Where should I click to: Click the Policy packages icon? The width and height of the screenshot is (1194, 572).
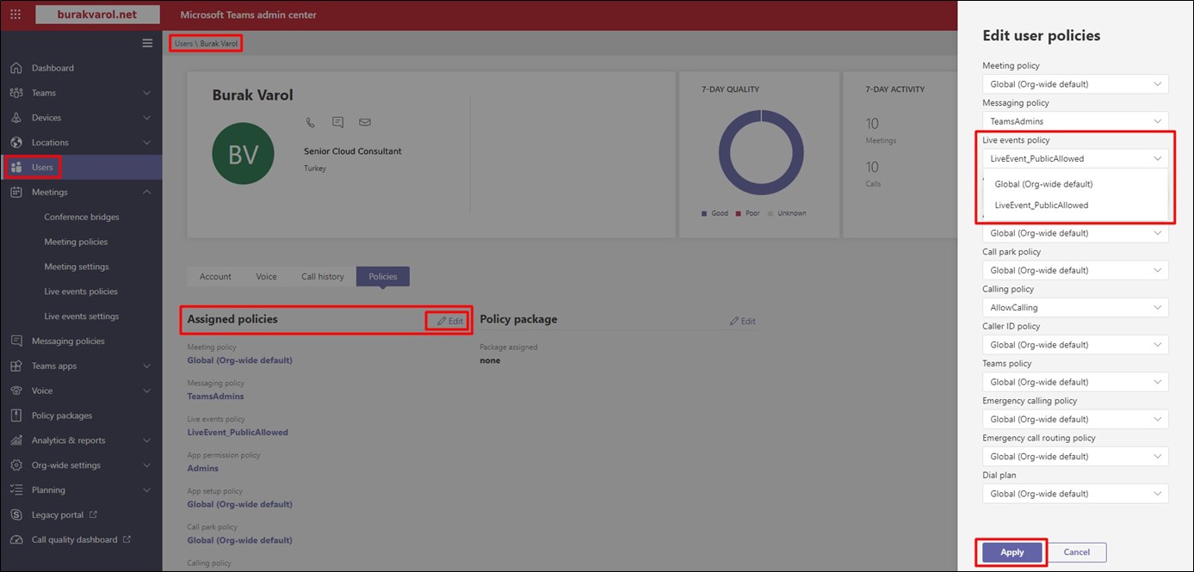pyautogui.click(x=16, y=415)
